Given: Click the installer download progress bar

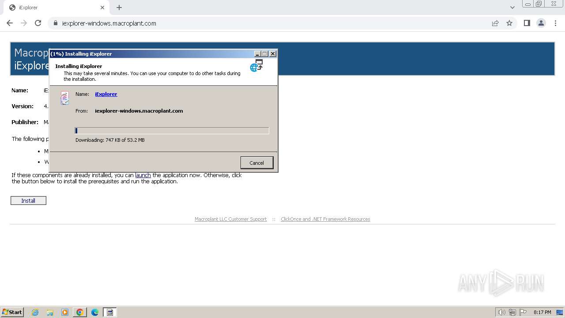Looking at the screenshot, I should pos(172,130).
